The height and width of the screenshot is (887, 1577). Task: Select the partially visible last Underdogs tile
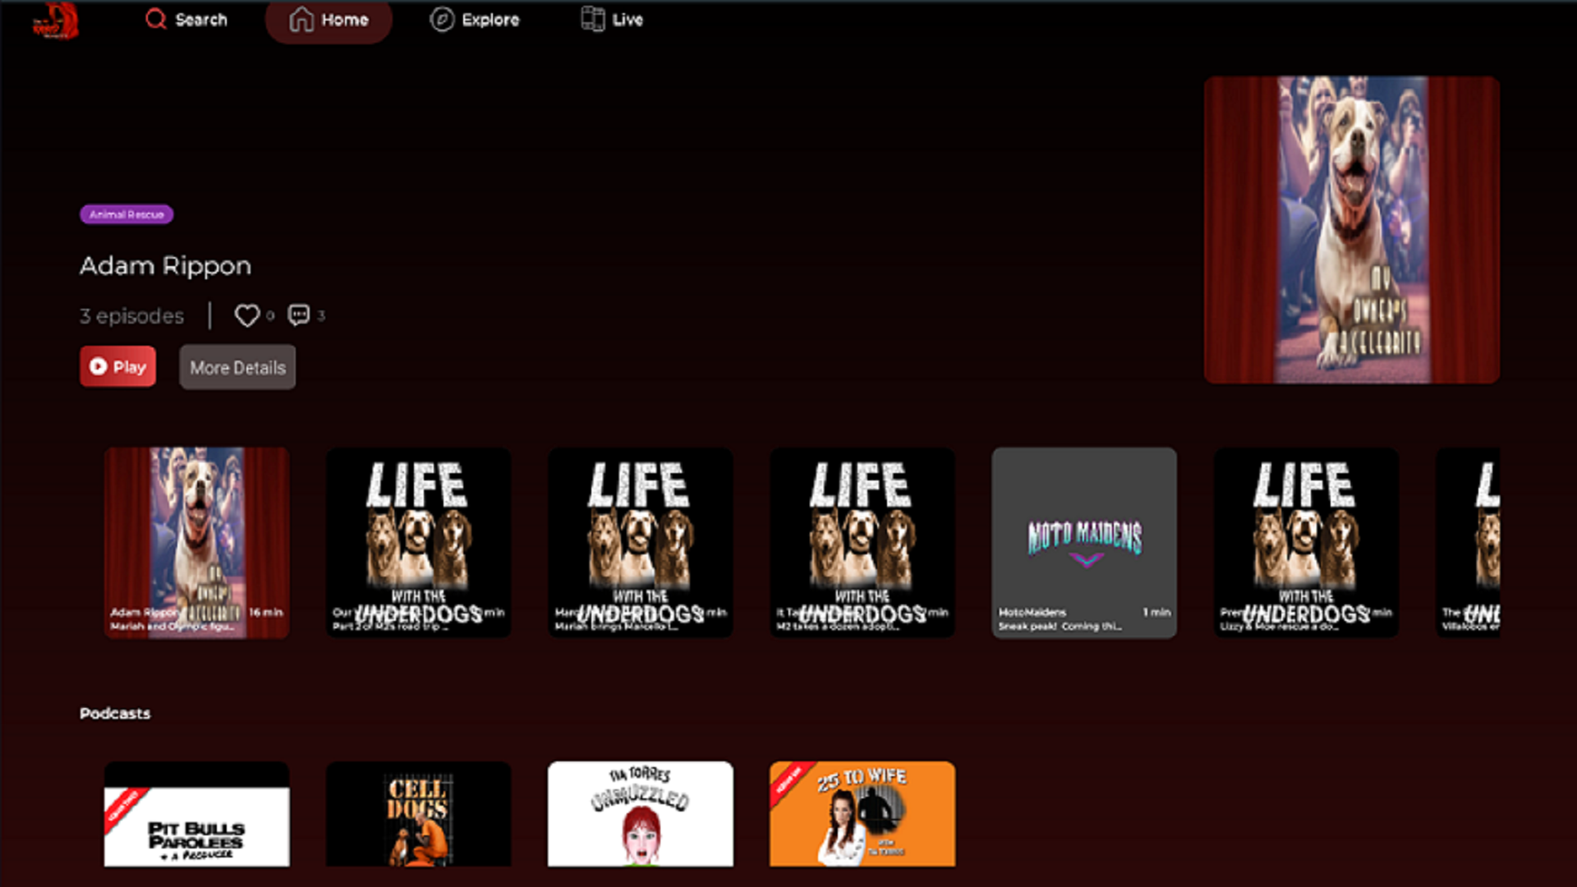(x=1469, y=542)
